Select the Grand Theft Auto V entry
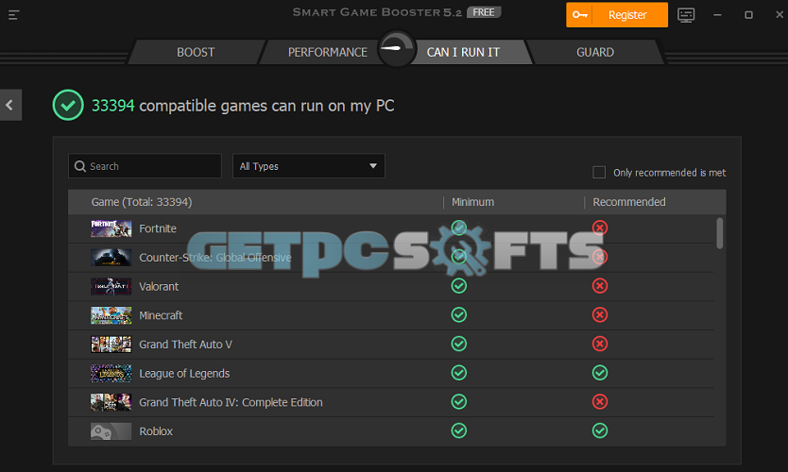Viewport: 788px width, 472px height. point(185,345)
